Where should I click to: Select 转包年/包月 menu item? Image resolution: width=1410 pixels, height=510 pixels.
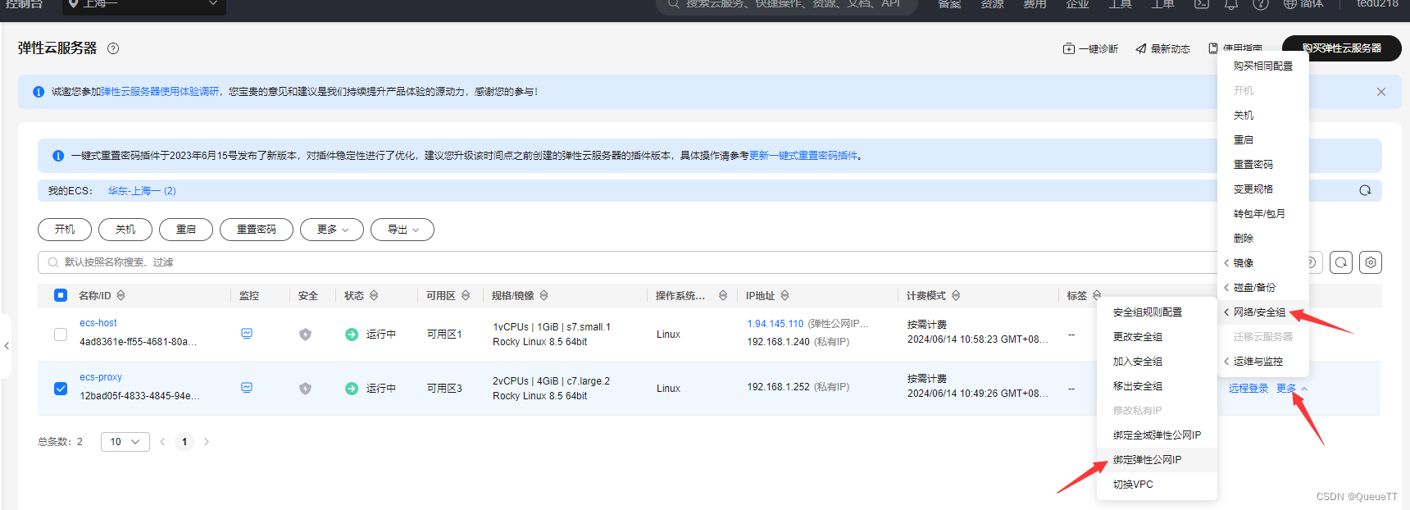click(x=1262, y=214)
